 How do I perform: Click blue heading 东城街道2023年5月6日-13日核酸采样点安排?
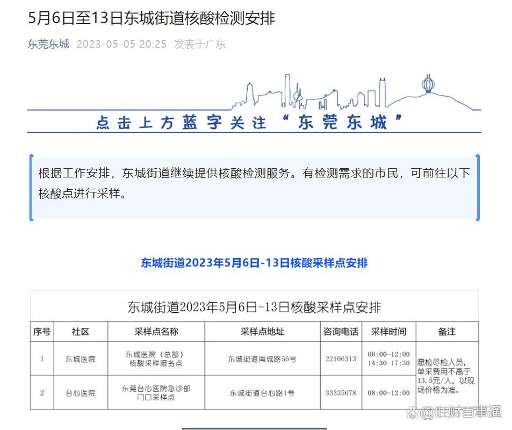(254, 263)
